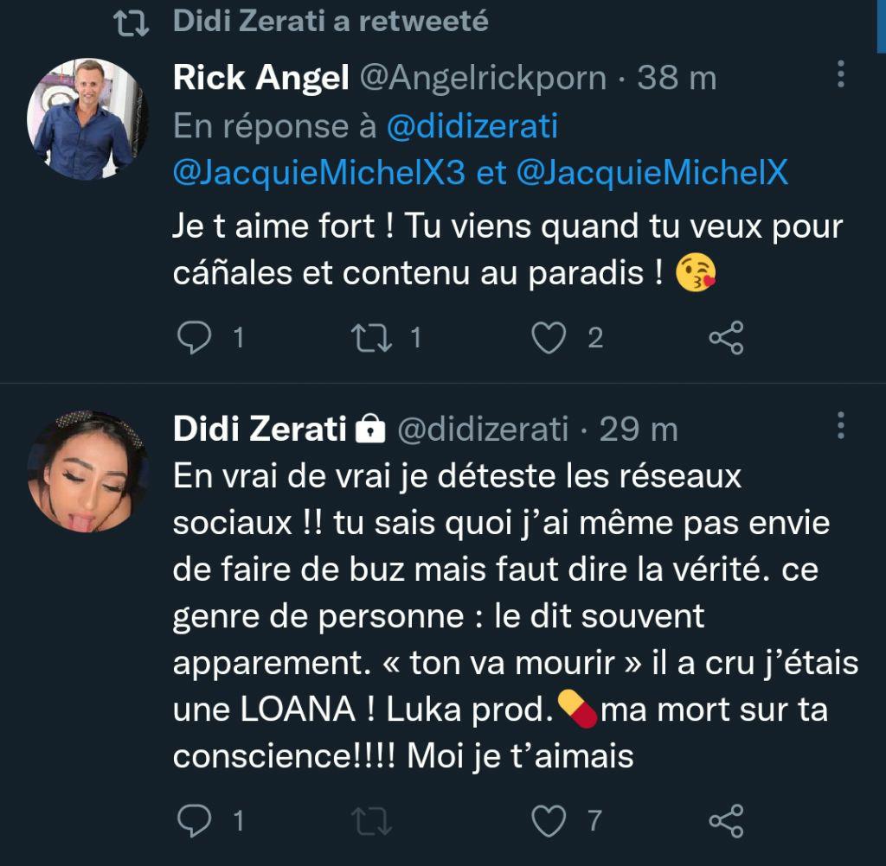
Task: Open more options on Rick Angel's tweet
Action: pyautogui.click(x=840, y=78)
